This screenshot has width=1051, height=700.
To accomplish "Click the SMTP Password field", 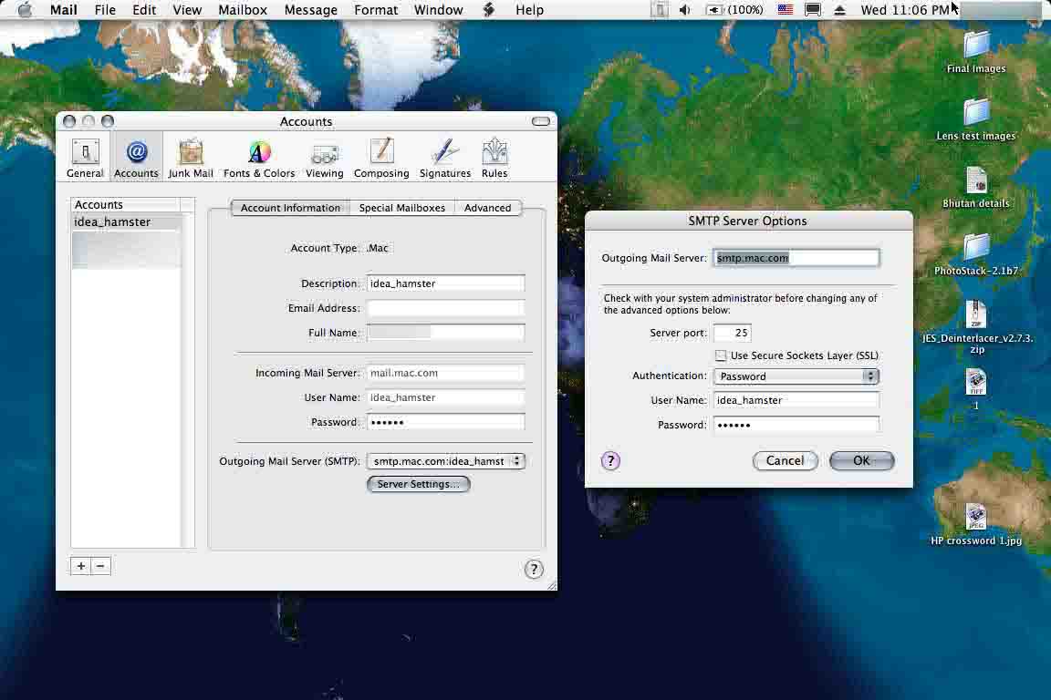I will (x=796, y=425).
